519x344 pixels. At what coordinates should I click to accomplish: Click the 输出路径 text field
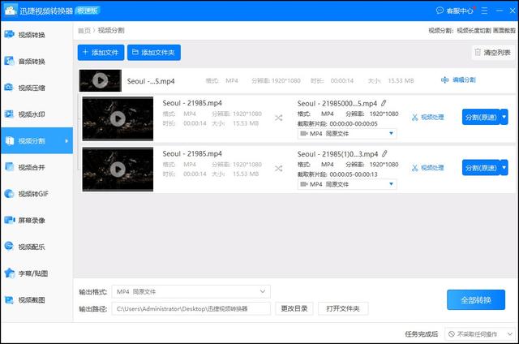(191, 308)
